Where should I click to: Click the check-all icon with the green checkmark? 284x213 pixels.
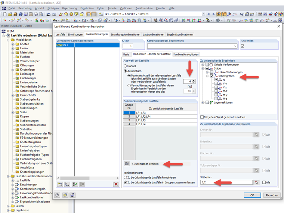[75, 184]
